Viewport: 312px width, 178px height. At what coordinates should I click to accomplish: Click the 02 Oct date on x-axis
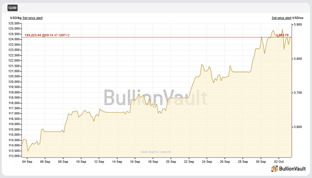pyautogui.click(x=279, y=162)
